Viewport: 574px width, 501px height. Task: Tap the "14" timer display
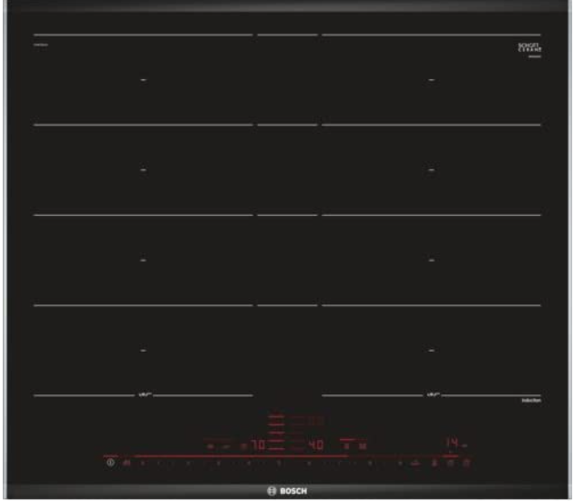point(452,443)
